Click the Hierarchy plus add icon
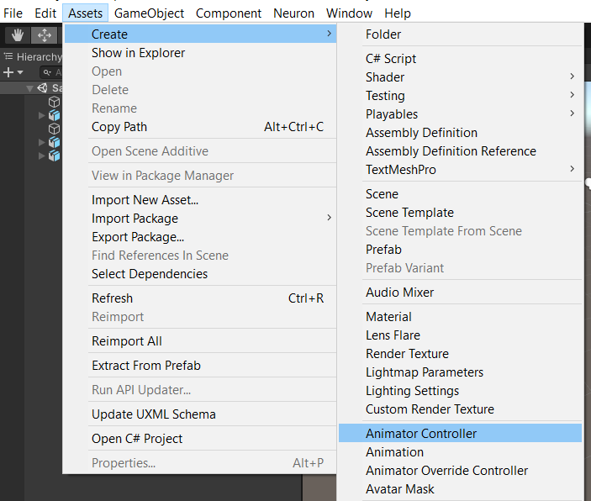591x501 pixels. coord(8,72)
